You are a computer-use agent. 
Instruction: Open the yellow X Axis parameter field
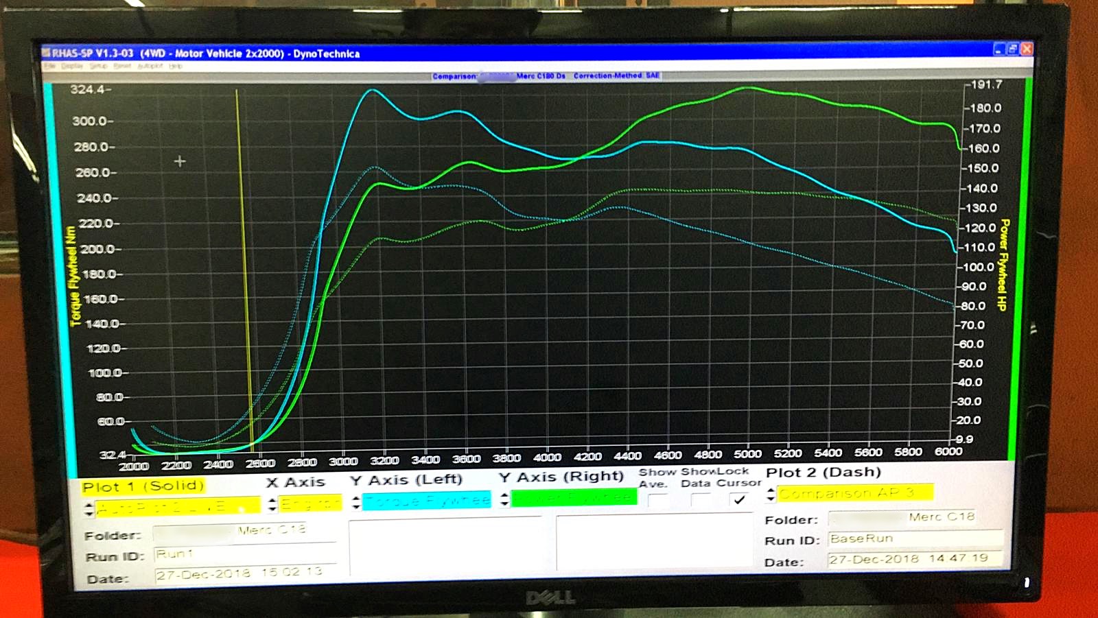310,503
